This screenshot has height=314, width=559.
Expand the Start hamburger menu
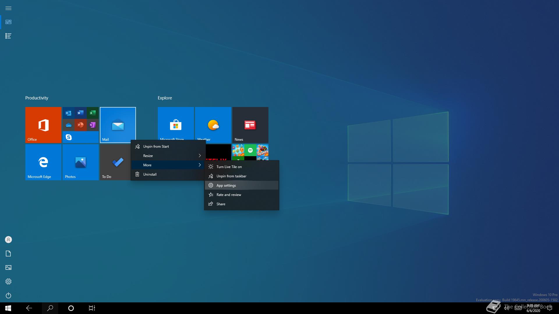tap(8, 8)
